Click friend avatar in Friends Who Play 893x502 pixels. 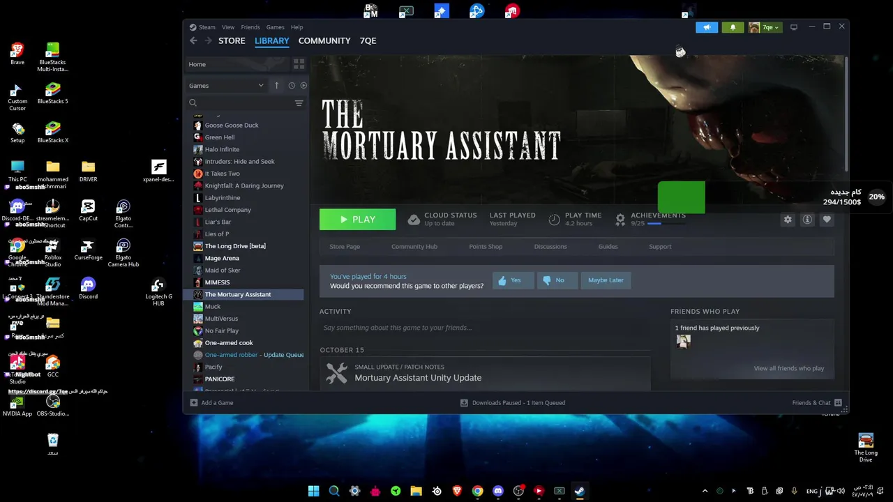[684, 341]
